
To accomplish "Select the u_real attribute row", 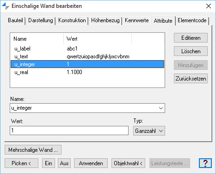I will click(87, 72).
